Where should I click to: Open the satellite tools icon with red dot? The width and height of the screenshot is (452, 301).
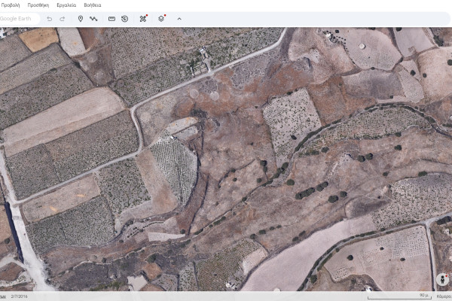pyautogui.click(x=143, y=18)
